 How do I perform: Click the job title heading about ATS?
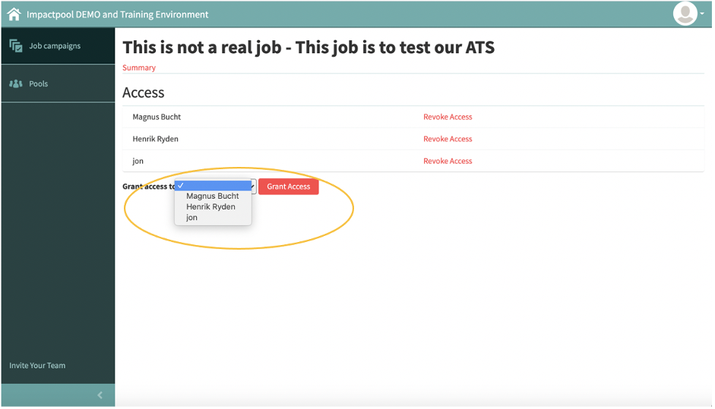pos(308,47)
